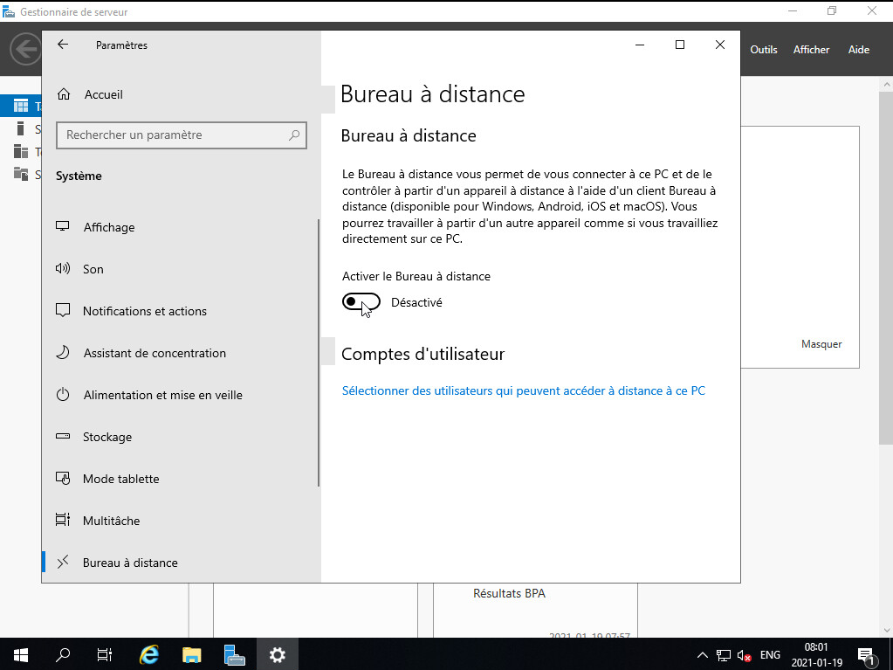Open Assistant de concentration settings
This screenshot has width=893, height=670.
pos(155,353)
